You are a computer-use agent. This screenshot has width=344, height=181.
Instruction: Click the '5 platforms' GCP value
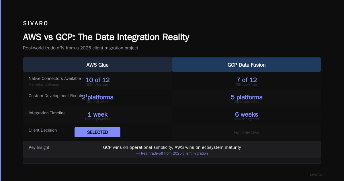[x=247, y=97]
